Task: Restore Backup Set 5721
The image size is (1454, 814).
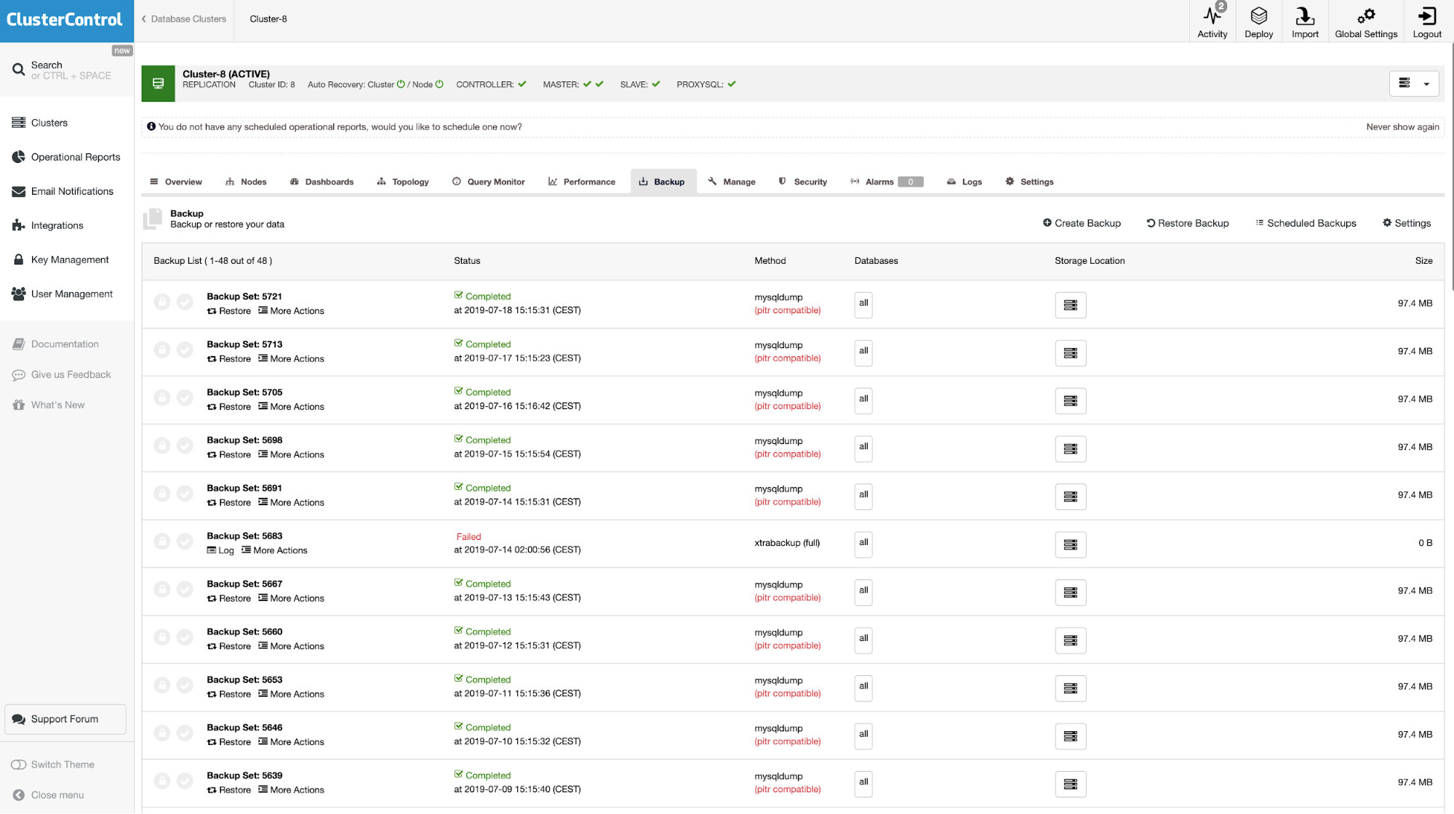Action: [x=228, y=311]
